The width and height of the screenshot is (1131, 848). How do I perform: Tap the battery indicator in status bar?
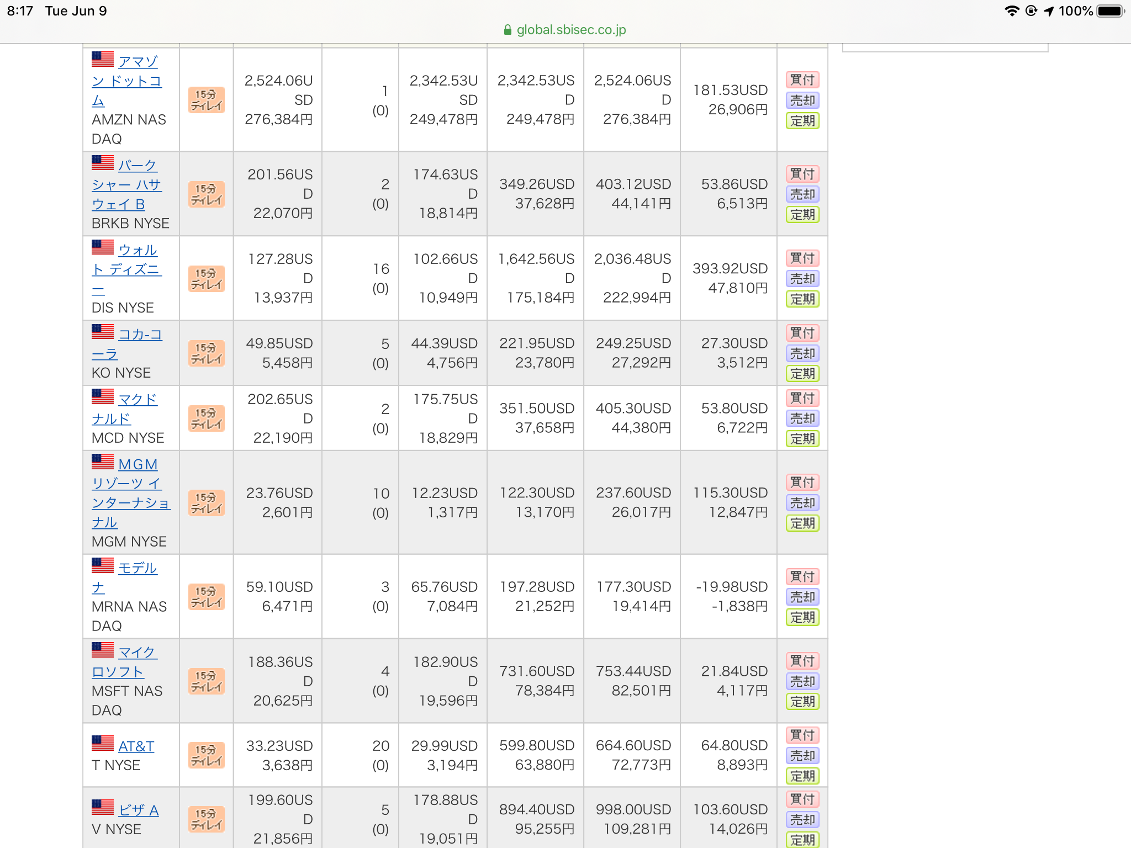(1111, 11)
